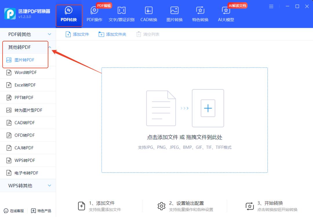The width and height of the screenshot is (313, 217).
Task: Open the 在线客服 link
Action: tap(17, 211)
